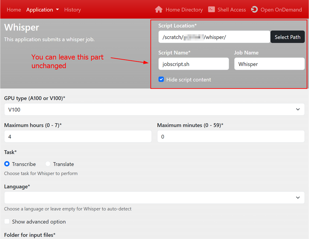Image resolution: width=309 pixels, height=239 pixels.
Task: Click the Shell Access terminal icon
Action: 211,10
